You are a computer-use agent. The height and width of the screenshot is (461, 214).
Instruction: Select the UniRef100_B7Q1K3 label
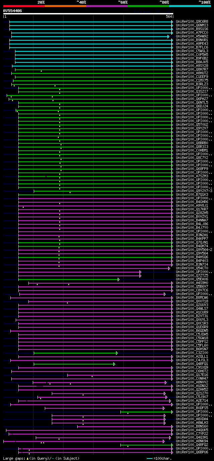coord(192,194)
